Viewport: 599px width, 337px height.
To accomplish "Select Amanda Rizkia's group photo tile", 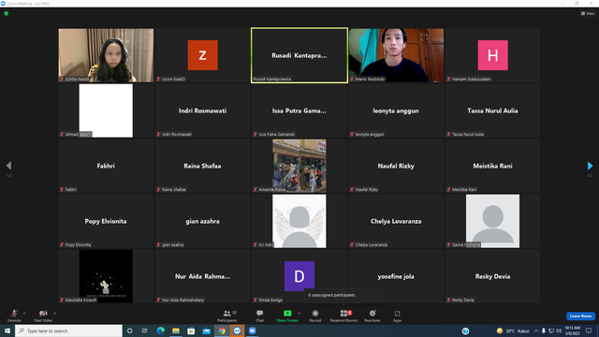I will point(299,166).
